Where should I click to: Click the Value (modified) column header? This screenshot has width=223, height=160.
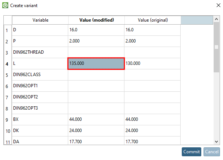point(97,20)
